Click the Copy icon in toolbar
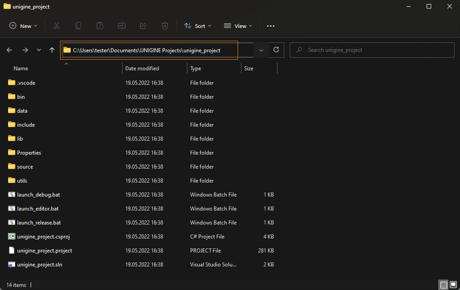The height and width of the screenshot is (290, 460). tap(79, 26)
